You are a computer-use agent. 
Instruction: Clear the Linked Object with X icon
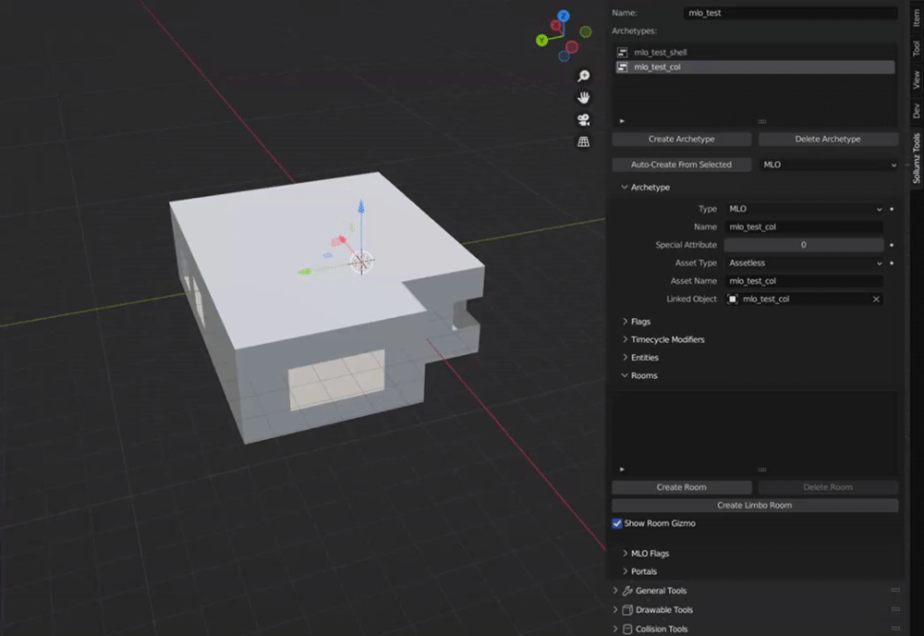[x=876, y=300]
